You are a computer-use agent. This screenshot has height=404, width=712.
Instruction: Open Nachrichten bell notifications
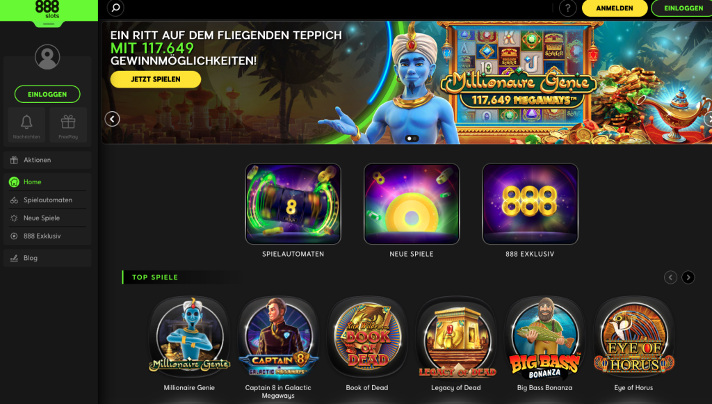pos(26,125)
